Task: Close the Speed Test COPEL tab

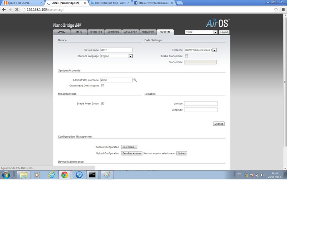Action: [41, 3]
